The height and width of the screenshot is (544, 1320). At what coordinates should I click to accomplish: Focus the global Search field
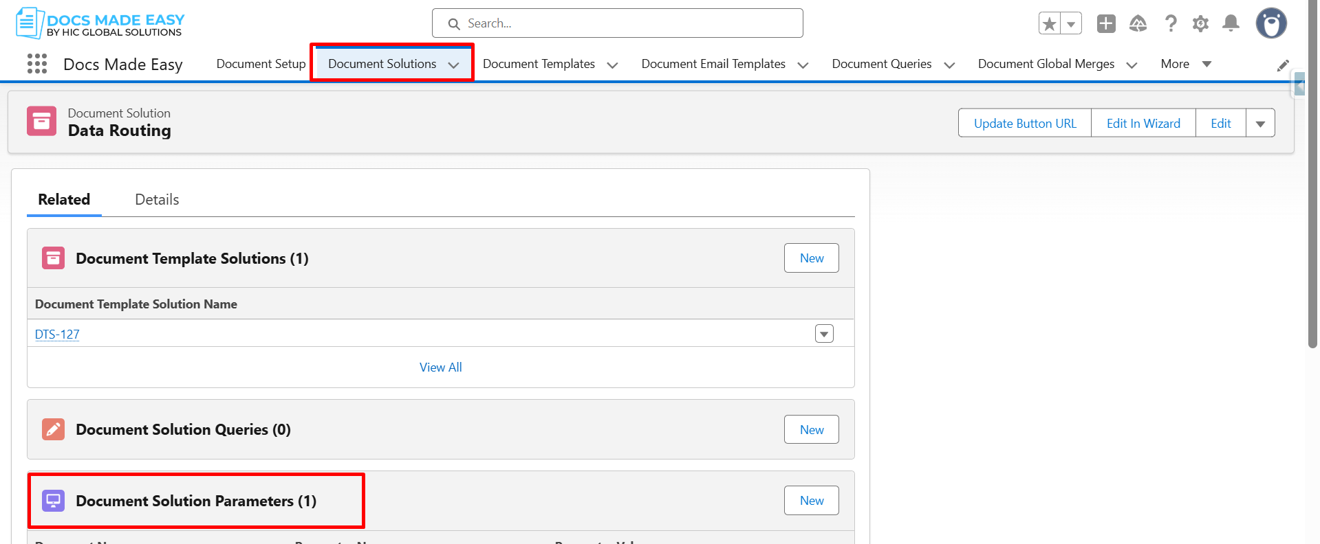[x=617, y=23]
